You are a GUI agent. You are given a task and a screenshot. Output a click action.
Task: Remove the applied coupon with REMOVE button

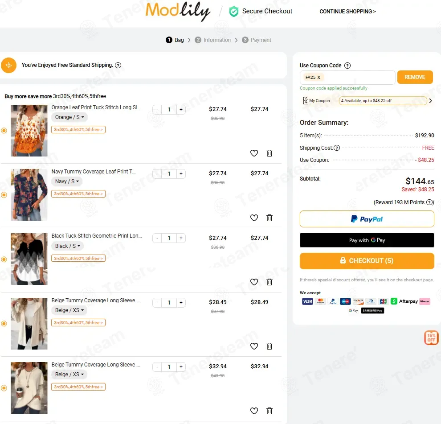415,77
